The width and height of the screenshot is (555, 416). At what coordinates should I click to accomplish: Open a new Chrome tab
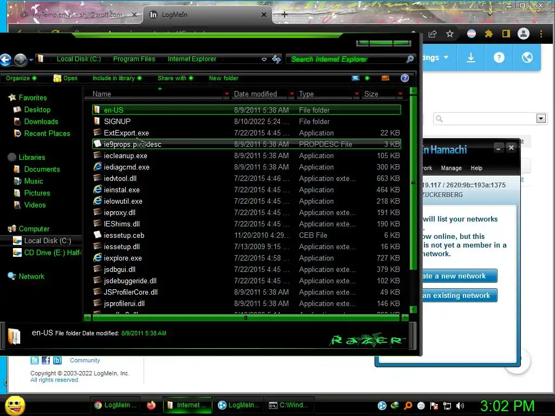(x=284, y=15)
